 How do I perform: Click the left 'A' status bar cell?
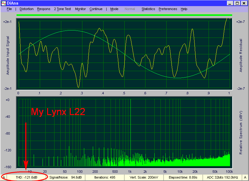tap(4, 178)
